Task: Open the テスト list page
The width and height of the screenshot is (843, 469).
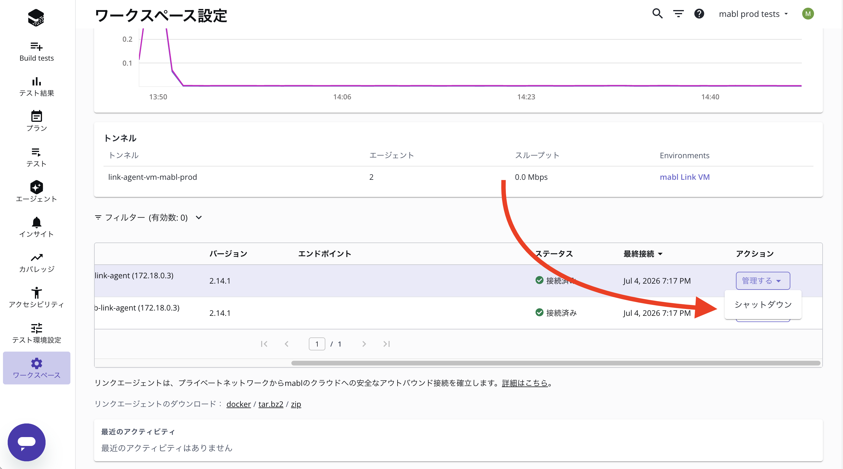Action: 36,157
